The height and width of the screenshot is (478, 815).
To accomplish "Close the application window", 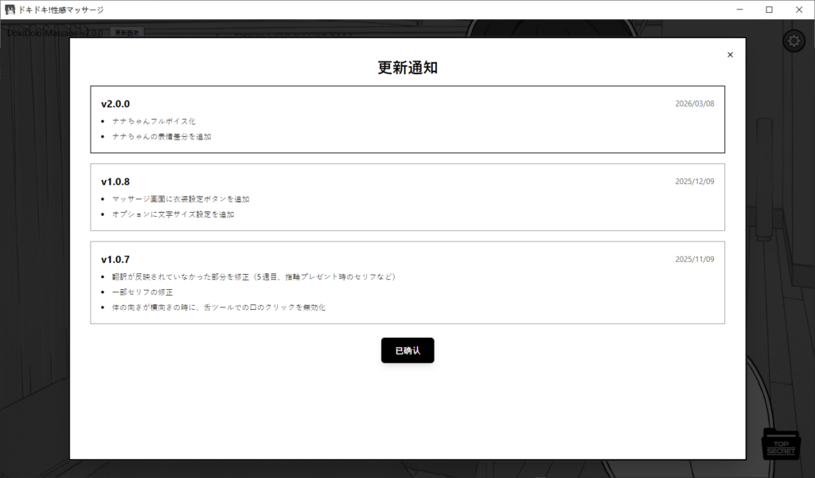I will 799,10.
